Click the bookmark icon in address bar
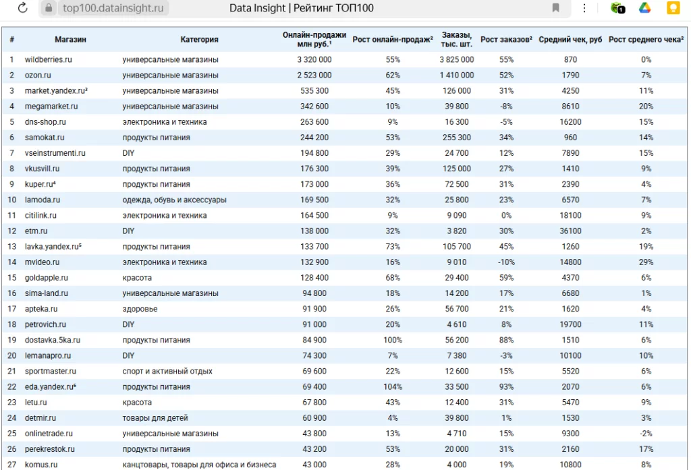 click(x=556, y=8)
